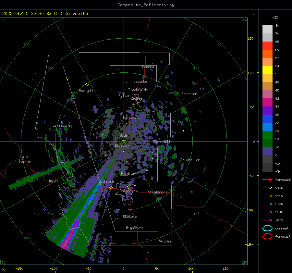Click the yellow diamond marker below RedDeer
This screenshot has height=273, width=292.
tap(133, 105)
